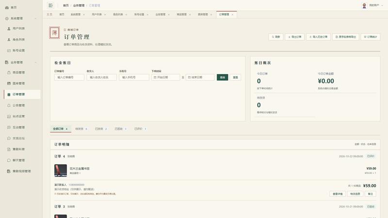Viewport: 388px width, 218px height.
Task: Click the 公告管理 bell icon
Action: [9, 106]
